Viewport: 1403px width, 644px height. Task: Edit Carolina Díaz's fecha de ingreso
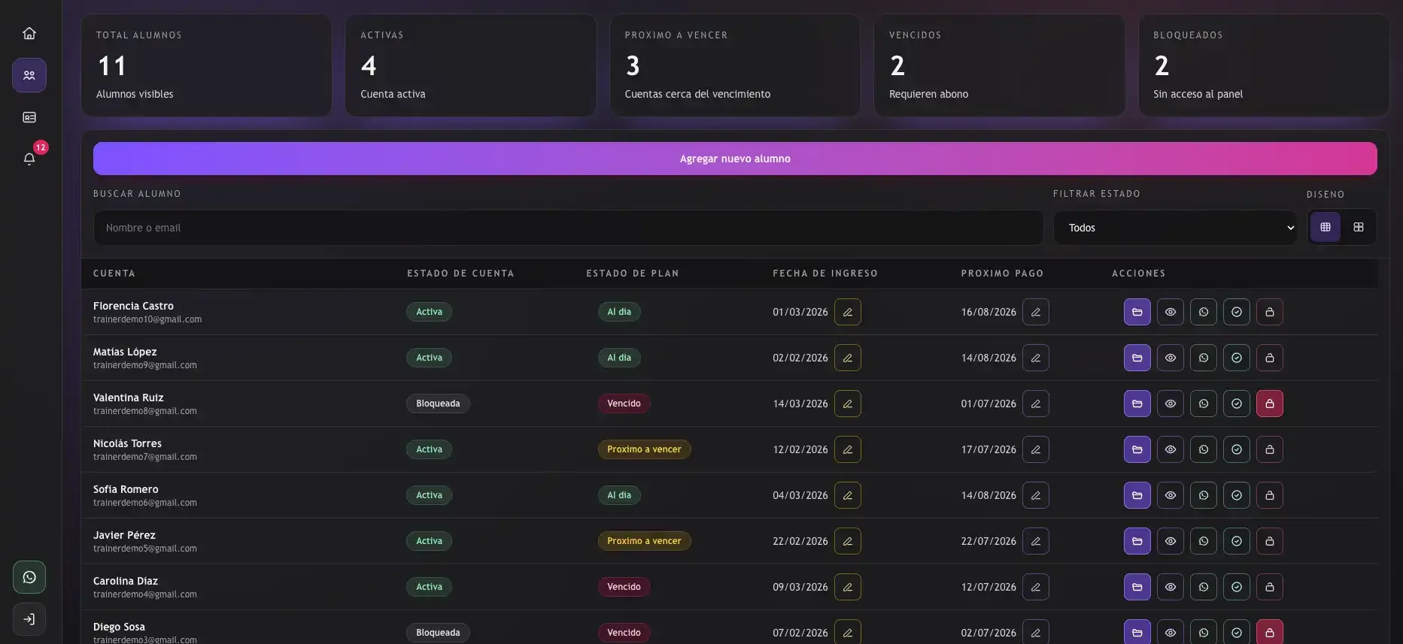pos(847,587)
